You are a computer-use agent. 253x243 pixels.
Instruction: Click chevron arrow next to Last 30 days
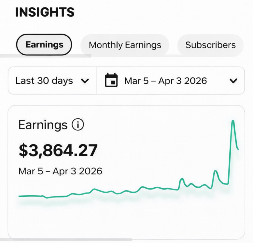pos(85,81)
